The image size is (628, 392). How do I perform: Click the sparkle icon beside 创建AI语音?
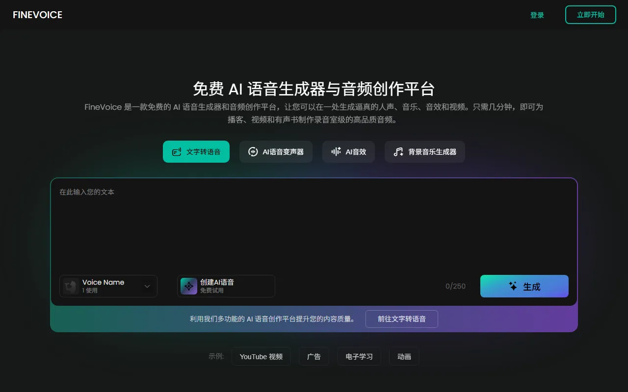coord(188,286)
